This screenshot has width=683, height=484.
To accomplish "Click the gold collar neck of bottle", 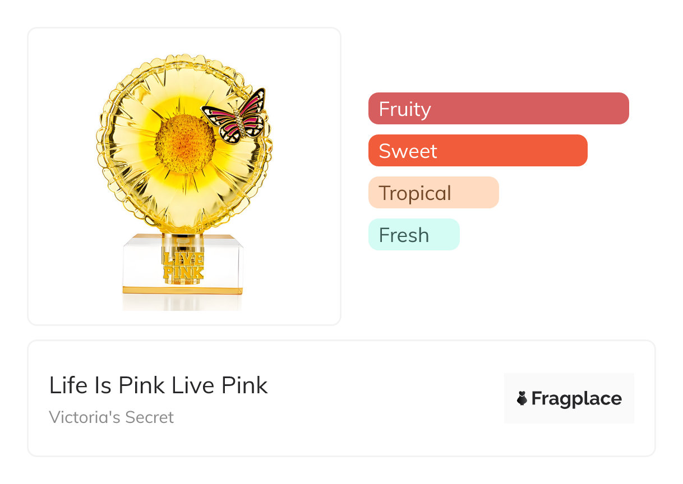I will pos(183,237).
